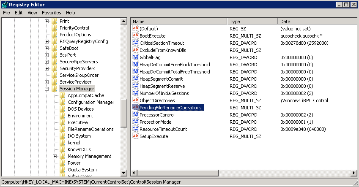Image resolution: width=359 pixels, height=187 pixels.
Task: Click the ProcessorControl DWORD icon
Action: click(136, 114)
